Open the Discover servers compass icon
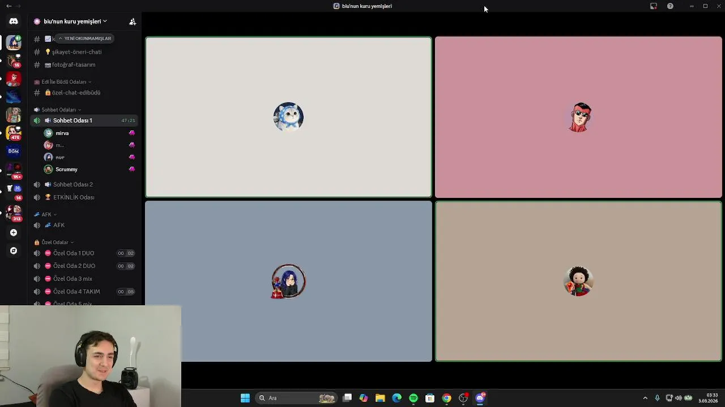725x407 pixels. click(14, 250)
